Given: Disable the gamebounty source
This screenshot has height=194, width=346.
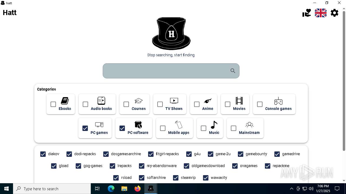Looking at the screenshot, I should tap(241, 154).
